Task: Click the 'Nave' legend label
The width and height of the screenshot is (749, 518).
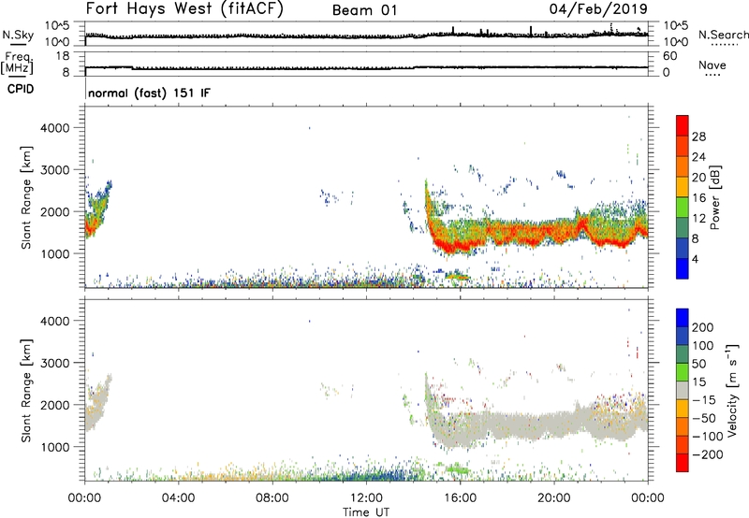Action: pyautogui.click(x=712, y=65)
